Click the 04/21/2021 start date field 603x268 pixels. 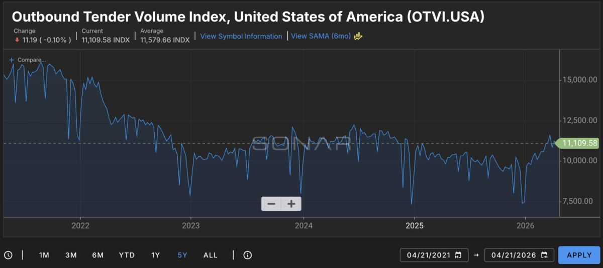click(x=429, y=255)
